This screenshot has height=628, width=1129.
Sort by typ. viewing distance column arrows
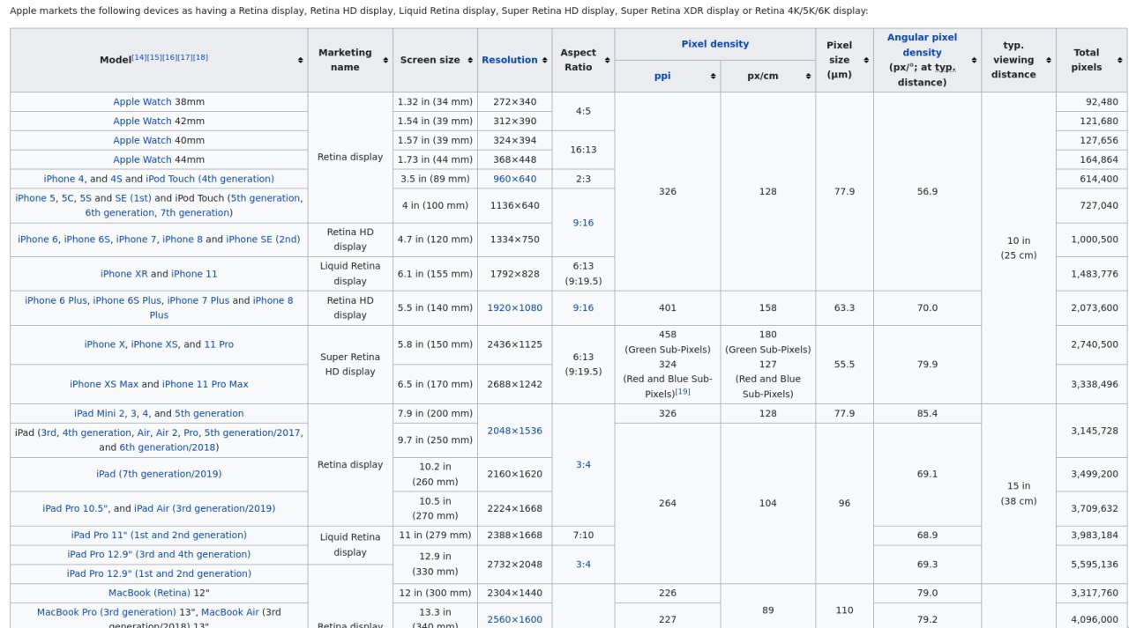click(1049, 60)
